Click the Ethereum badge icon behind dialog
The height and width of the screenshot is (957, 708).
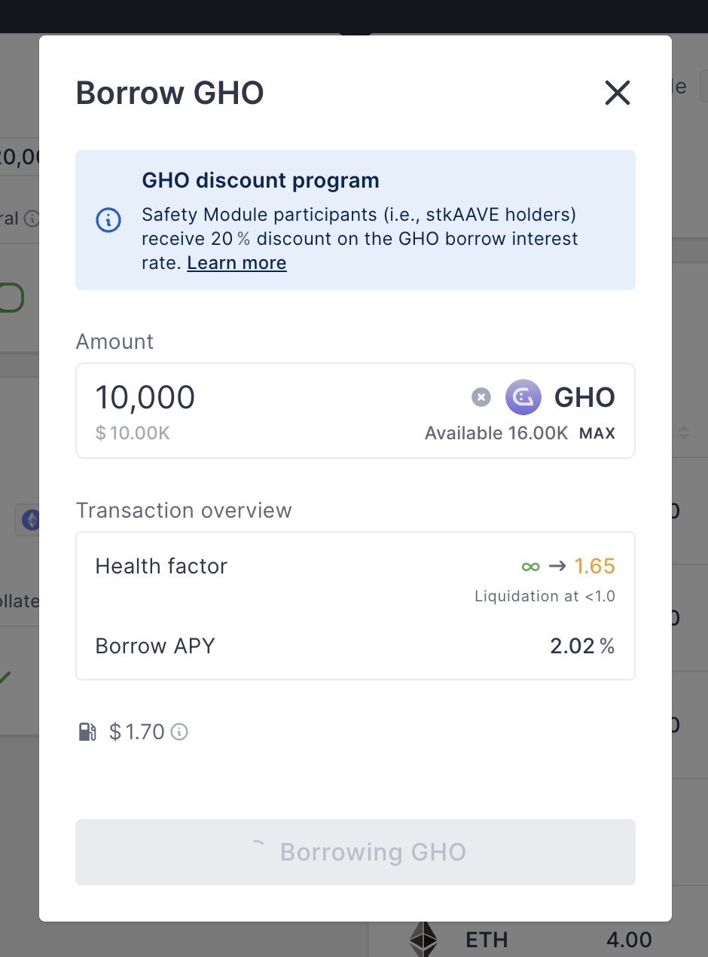point(32,520)
